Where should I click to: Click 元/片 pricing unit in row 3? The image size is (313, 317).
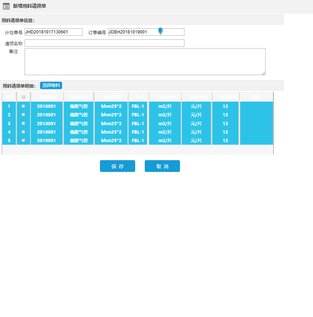[x=196, y=124]
